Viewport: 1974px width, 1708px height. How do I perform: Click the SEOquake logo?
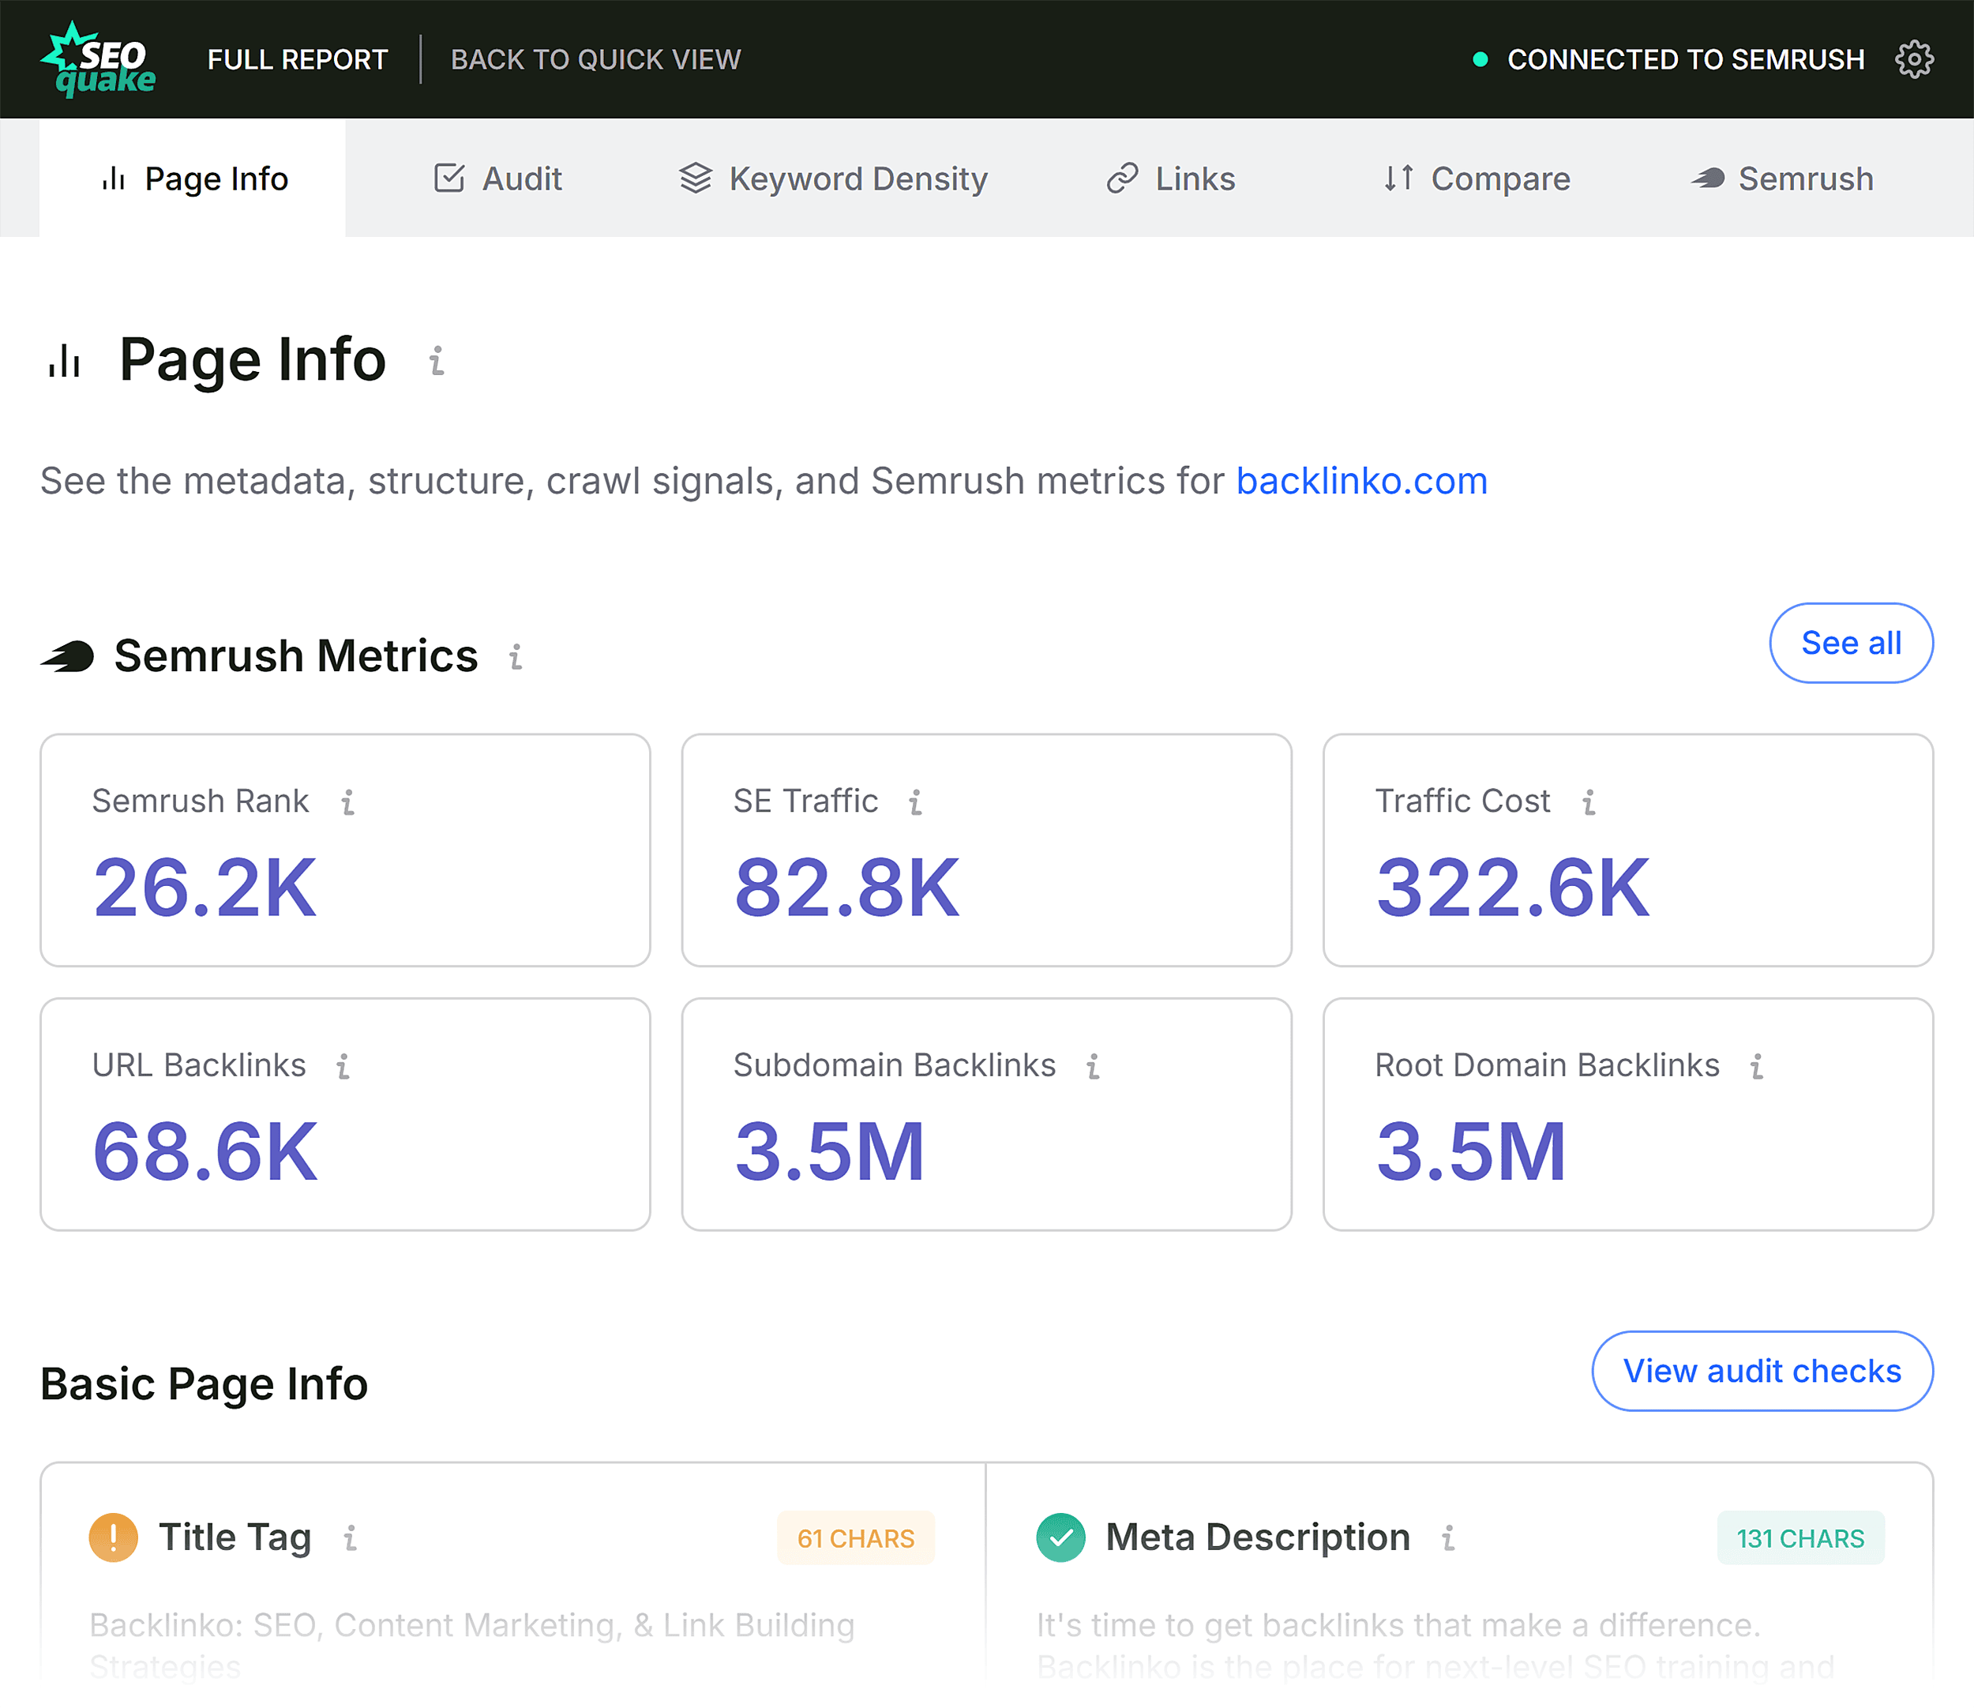pyautogui.click(x=98, y=59)
